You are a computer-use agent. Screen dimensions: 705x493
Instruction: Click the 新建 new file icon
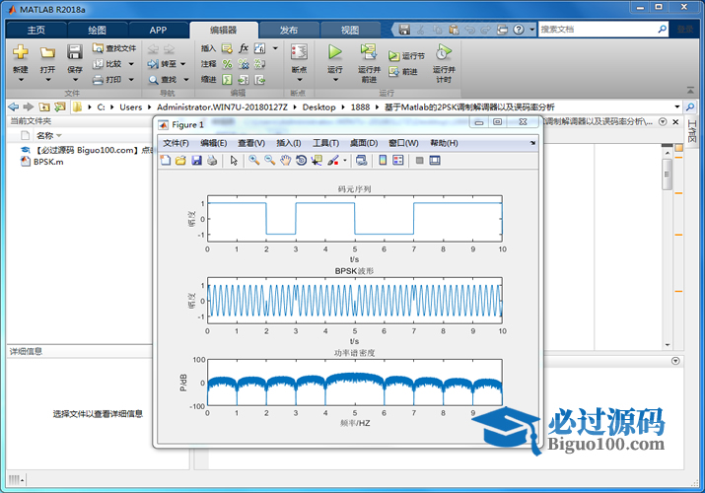pos(20,57)
